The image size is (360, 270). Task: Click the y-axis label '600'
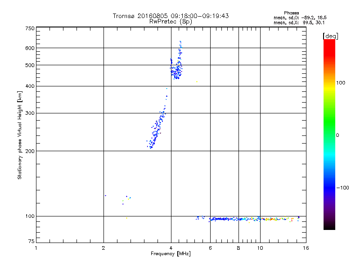[30, 48]
